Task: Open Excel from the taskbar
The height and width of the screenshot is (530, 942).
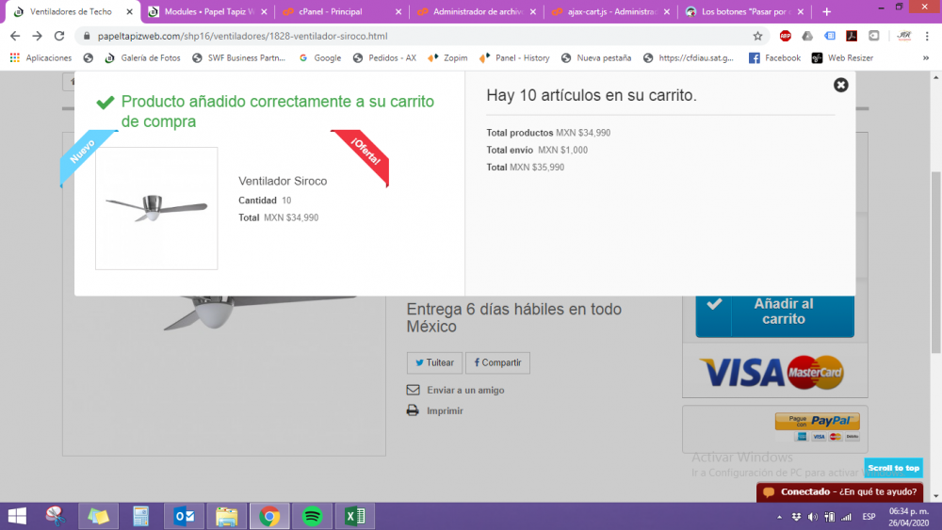Action: 355,516
